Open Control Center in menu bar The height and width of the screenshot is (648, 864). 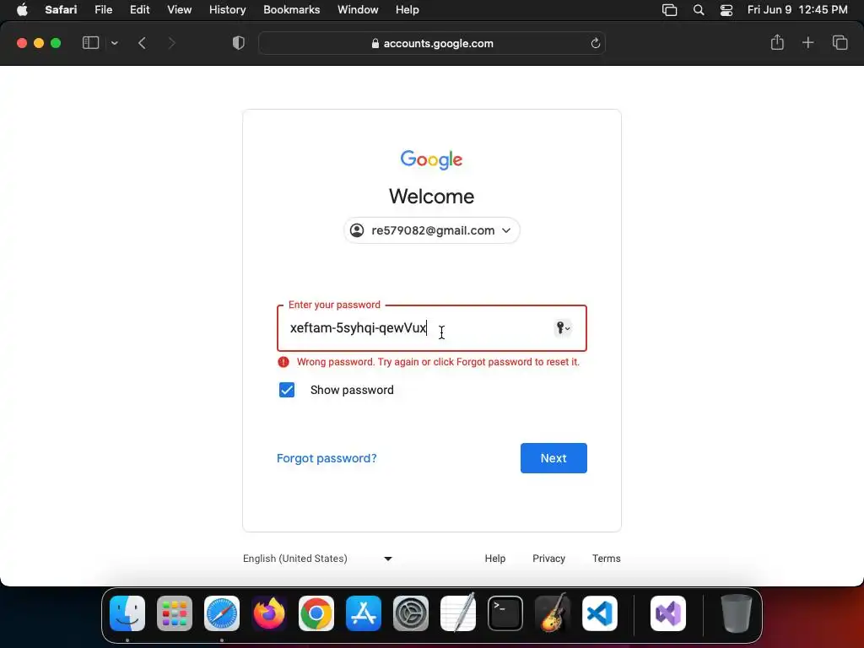(x=726, y=10)
